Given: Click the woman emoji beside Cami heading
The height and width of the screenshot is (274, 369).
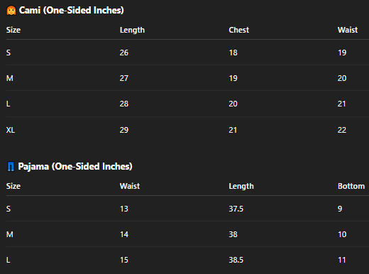Looking at the screenshot, I should [11, 11].
